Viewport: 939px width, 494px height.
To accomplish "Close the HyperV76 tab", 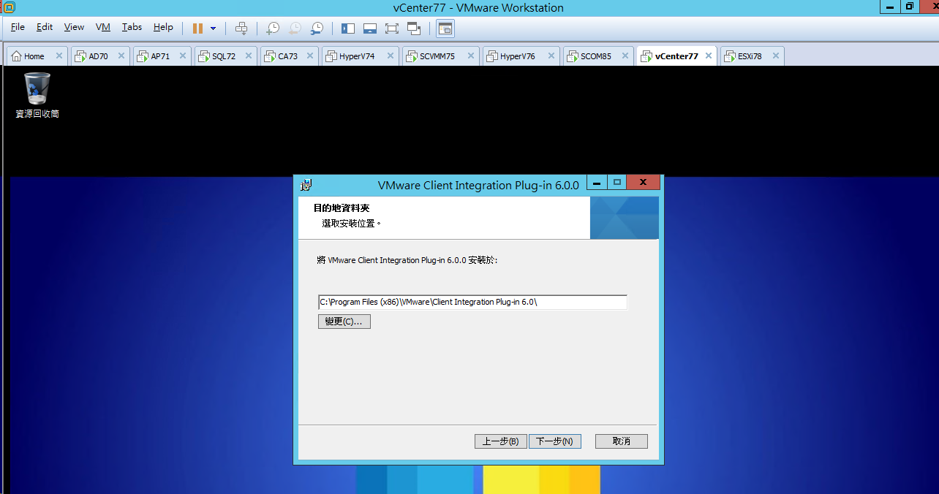I will tap(551, 56).
